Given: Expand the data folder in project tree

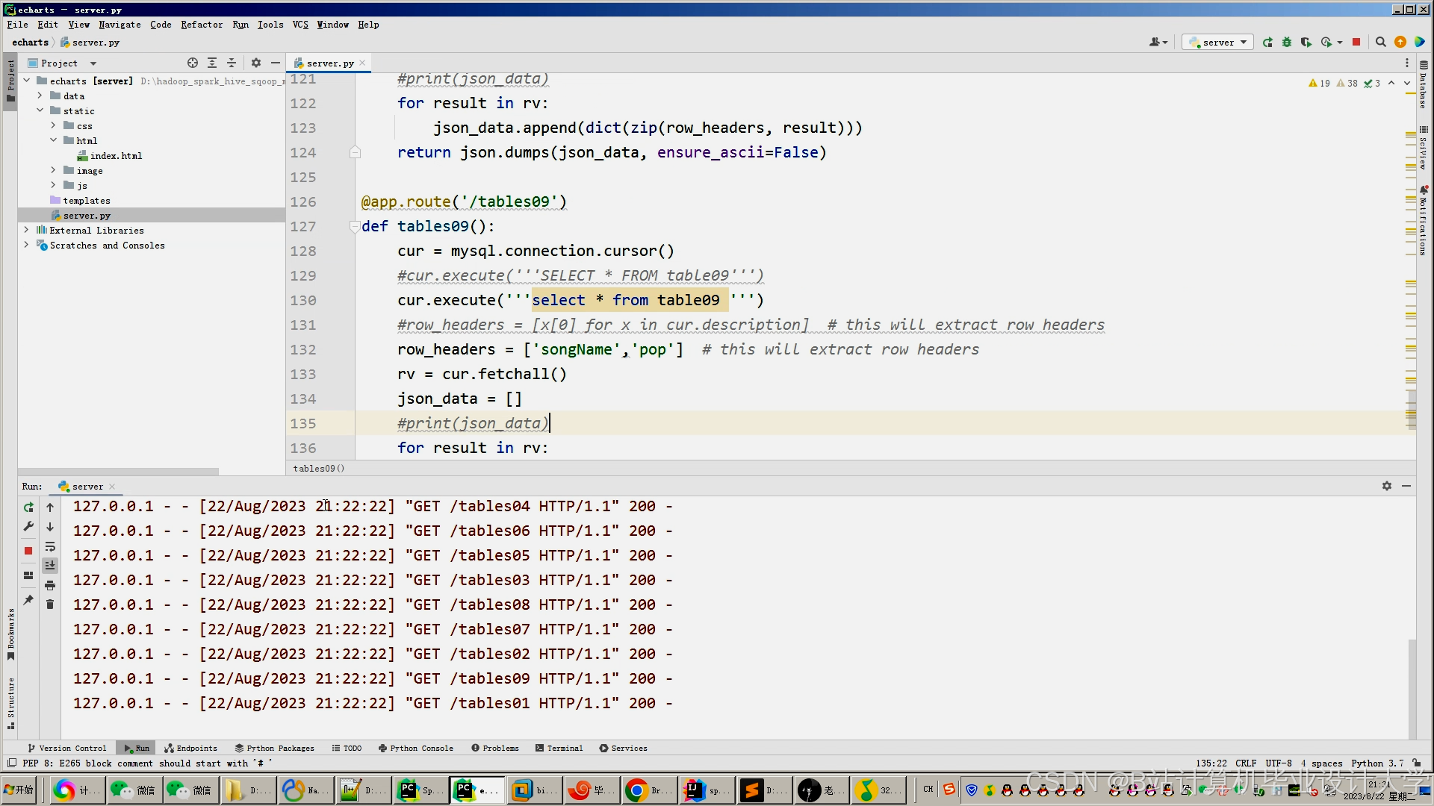Looking at the screenshot, I should click(x=40, y=96).
